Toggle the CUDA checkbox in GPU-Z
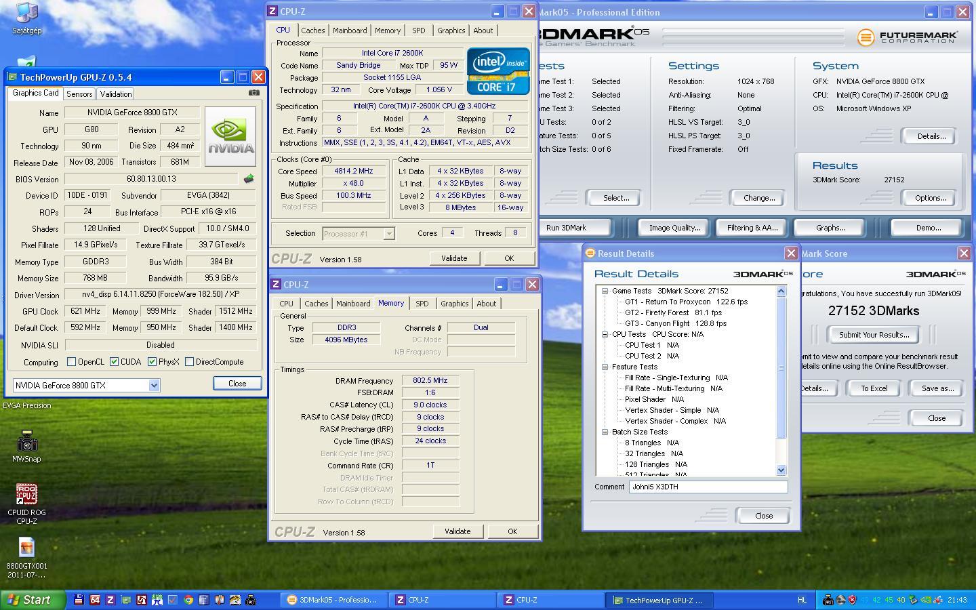Viewport: 976px width, 610px height. (x=114, y=362)
